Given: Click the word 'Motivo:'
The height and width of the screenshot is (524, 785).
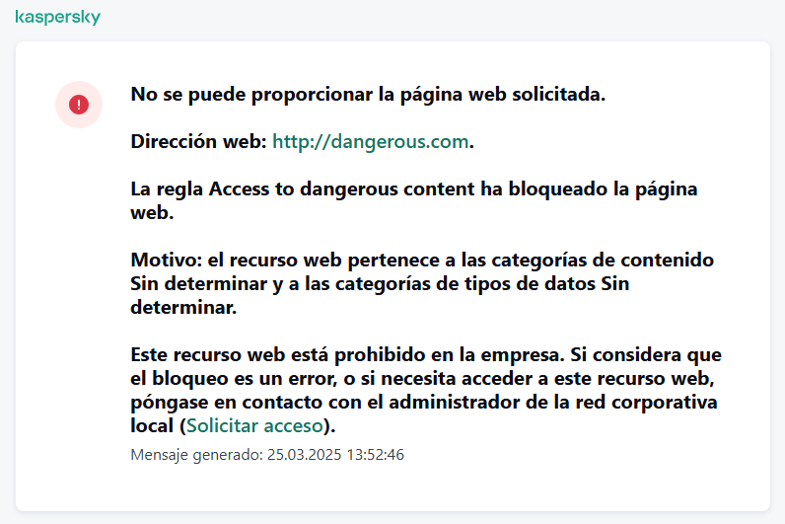Looking at the screenshot, I should (167, 260).
